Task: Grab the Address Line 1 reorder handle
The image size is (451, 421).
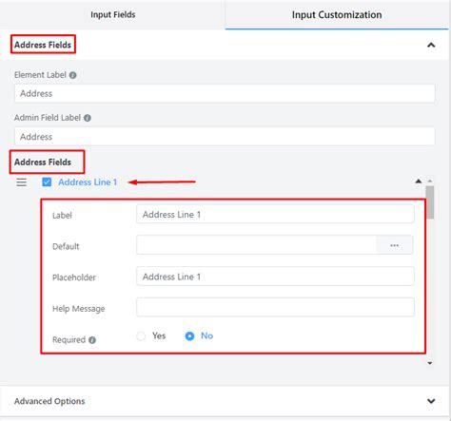Action: click(x=22, y=182)
